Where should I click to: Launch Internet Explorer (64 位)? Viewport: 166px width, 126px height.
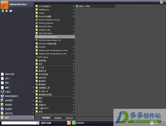(x=55, y=20)
